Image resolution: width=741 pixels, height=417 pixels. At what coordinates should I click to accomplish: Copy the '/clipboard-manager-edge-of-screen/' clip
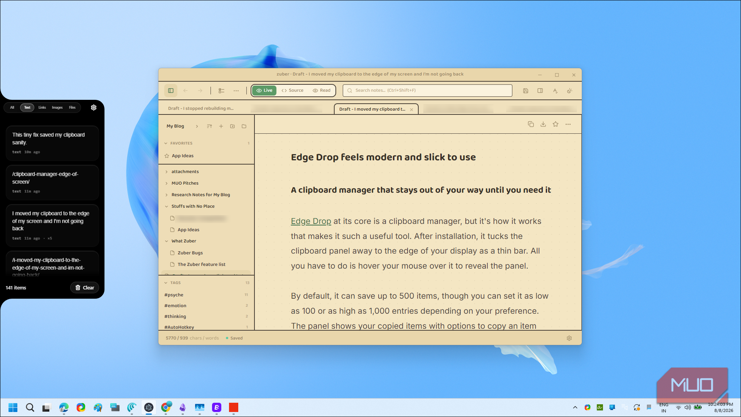pos(52,182)
